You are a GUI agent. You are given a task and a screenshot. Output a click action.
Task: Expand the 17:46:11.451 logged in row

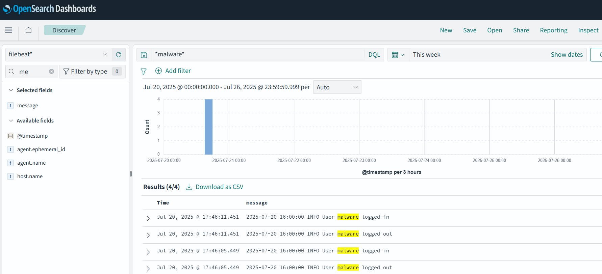[x=148, y=218]
